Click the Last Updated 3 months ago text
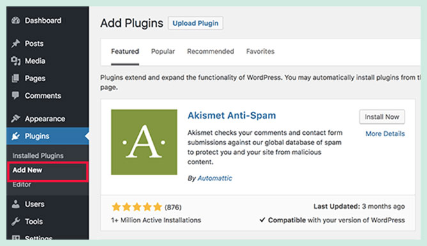Viewport: 427px width, 246px height. [359, 206]
